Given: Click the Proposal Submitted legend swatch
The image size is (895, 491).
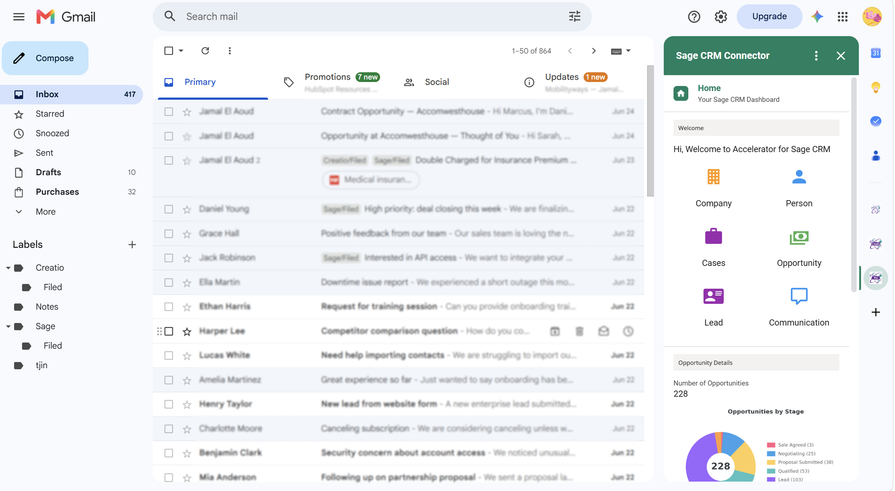Looking at the screenshot, I should point(771,462).
